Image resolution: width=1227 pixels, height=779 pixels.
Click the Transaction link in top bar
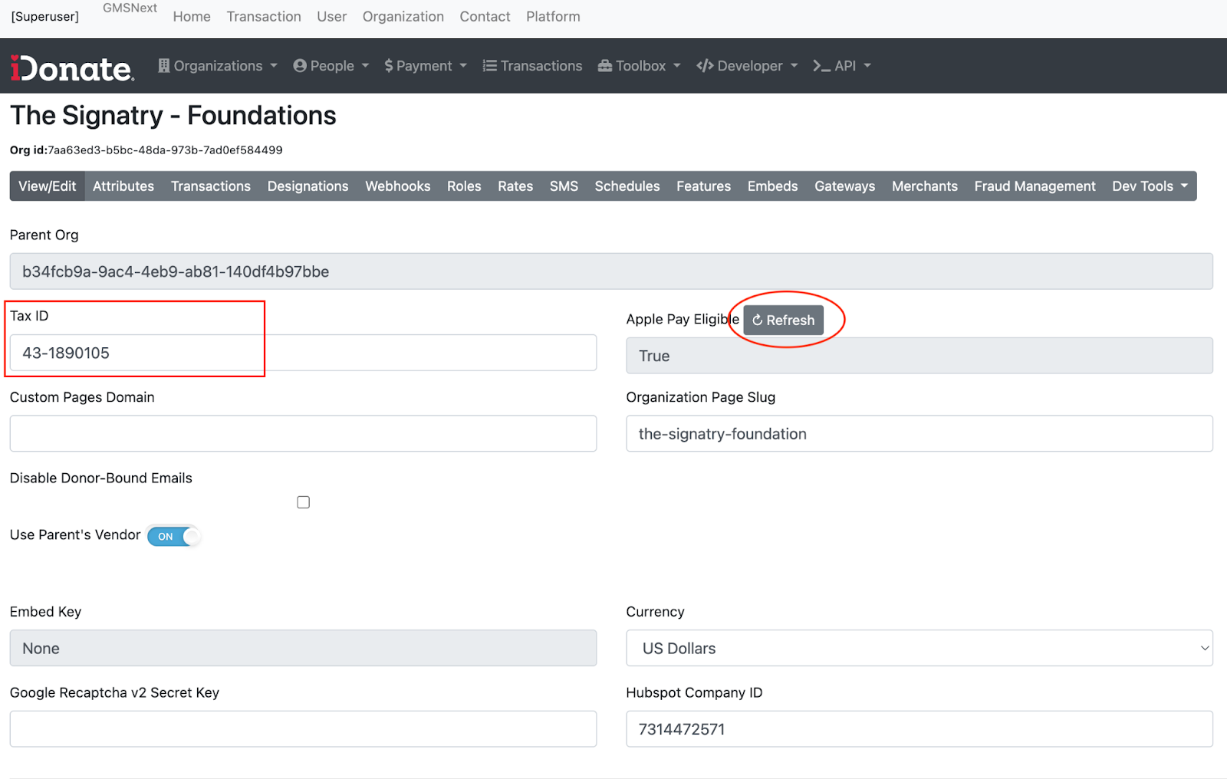264,17
